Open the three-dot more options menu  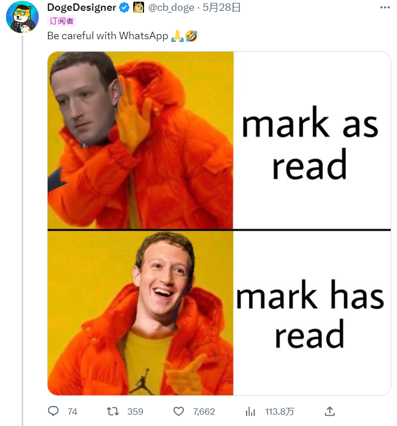385,7
